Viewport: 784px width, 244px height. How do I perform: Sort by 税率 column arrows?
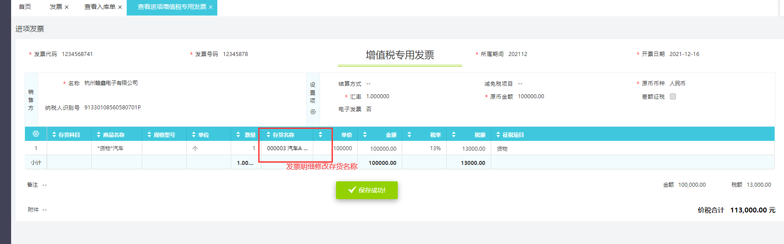point(409,135)
